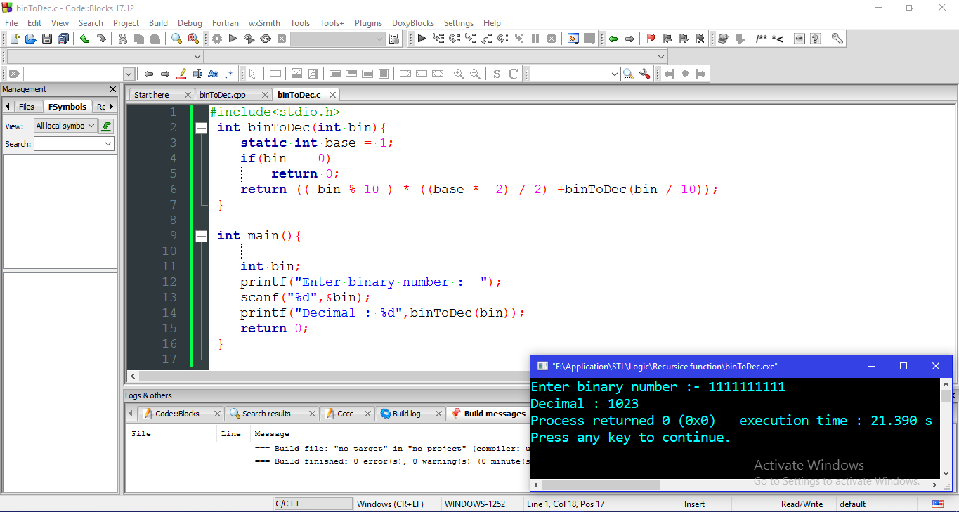The width and height of the screenshot is (959, 512).
Task: Open the build target selection dropdown
Action: (339, 39)
